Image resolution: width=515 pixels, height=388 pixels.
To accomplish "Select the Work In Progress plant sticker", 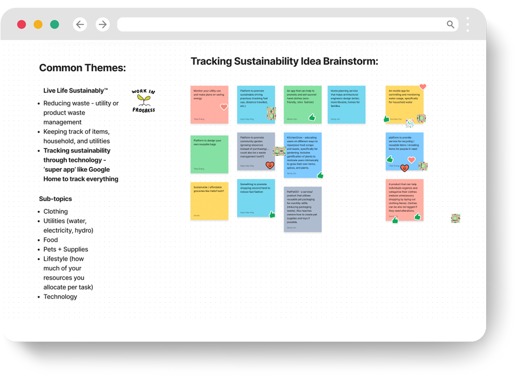I will [x=144, y=100].
